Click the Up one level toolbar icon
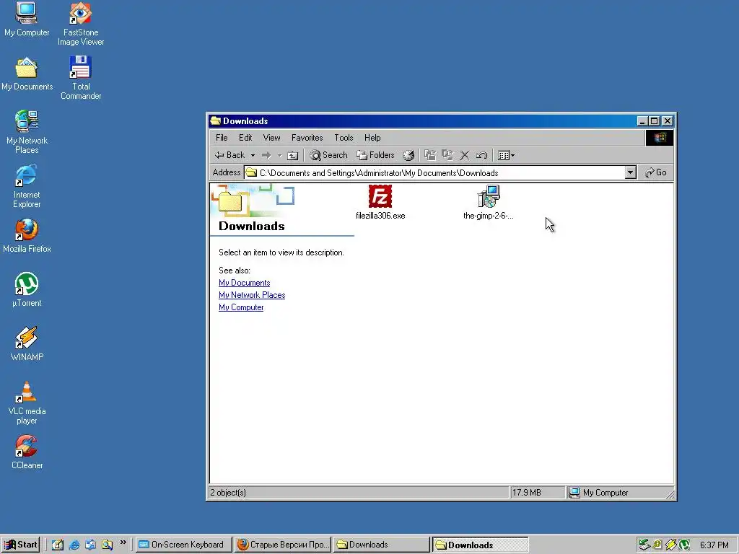The height and width of the screenshot is (554, 739). click(293, 155)
